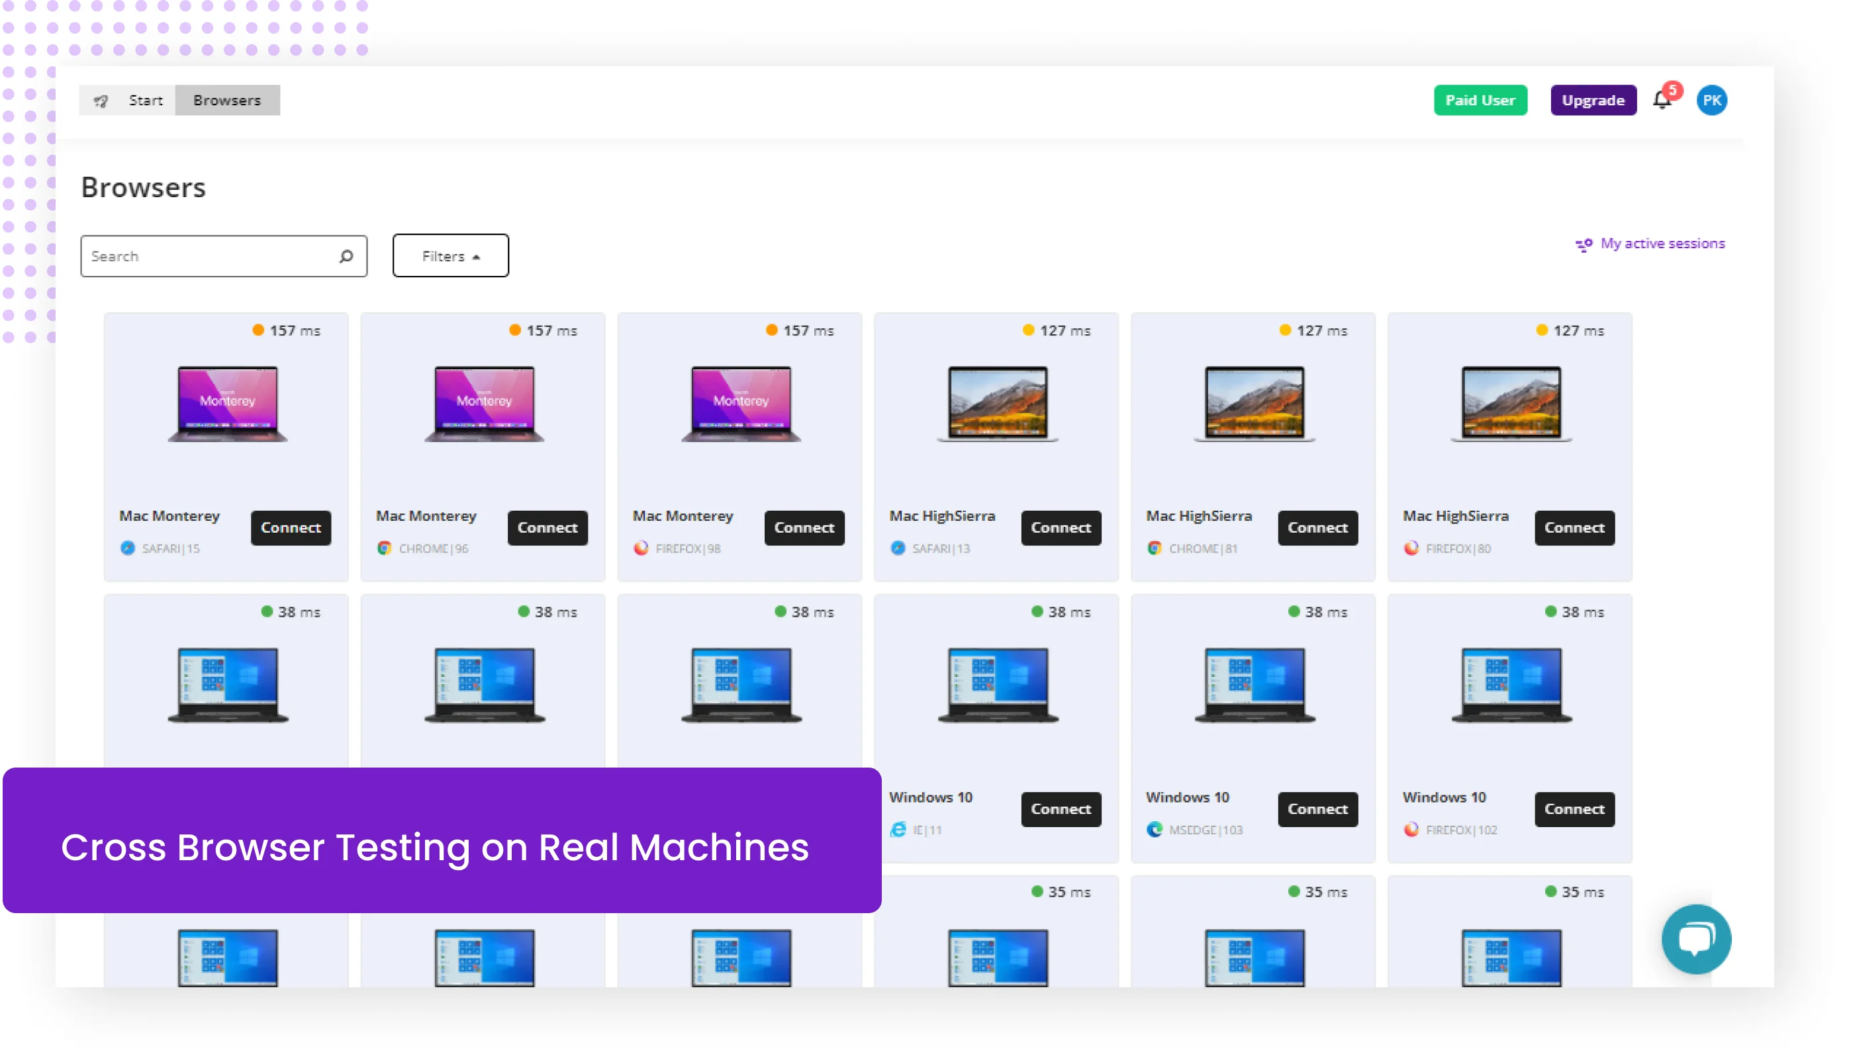Connect to Mac HighSierra Safari 13
This screenshot has width=1851, height=1064.
tap(1061, 527)
